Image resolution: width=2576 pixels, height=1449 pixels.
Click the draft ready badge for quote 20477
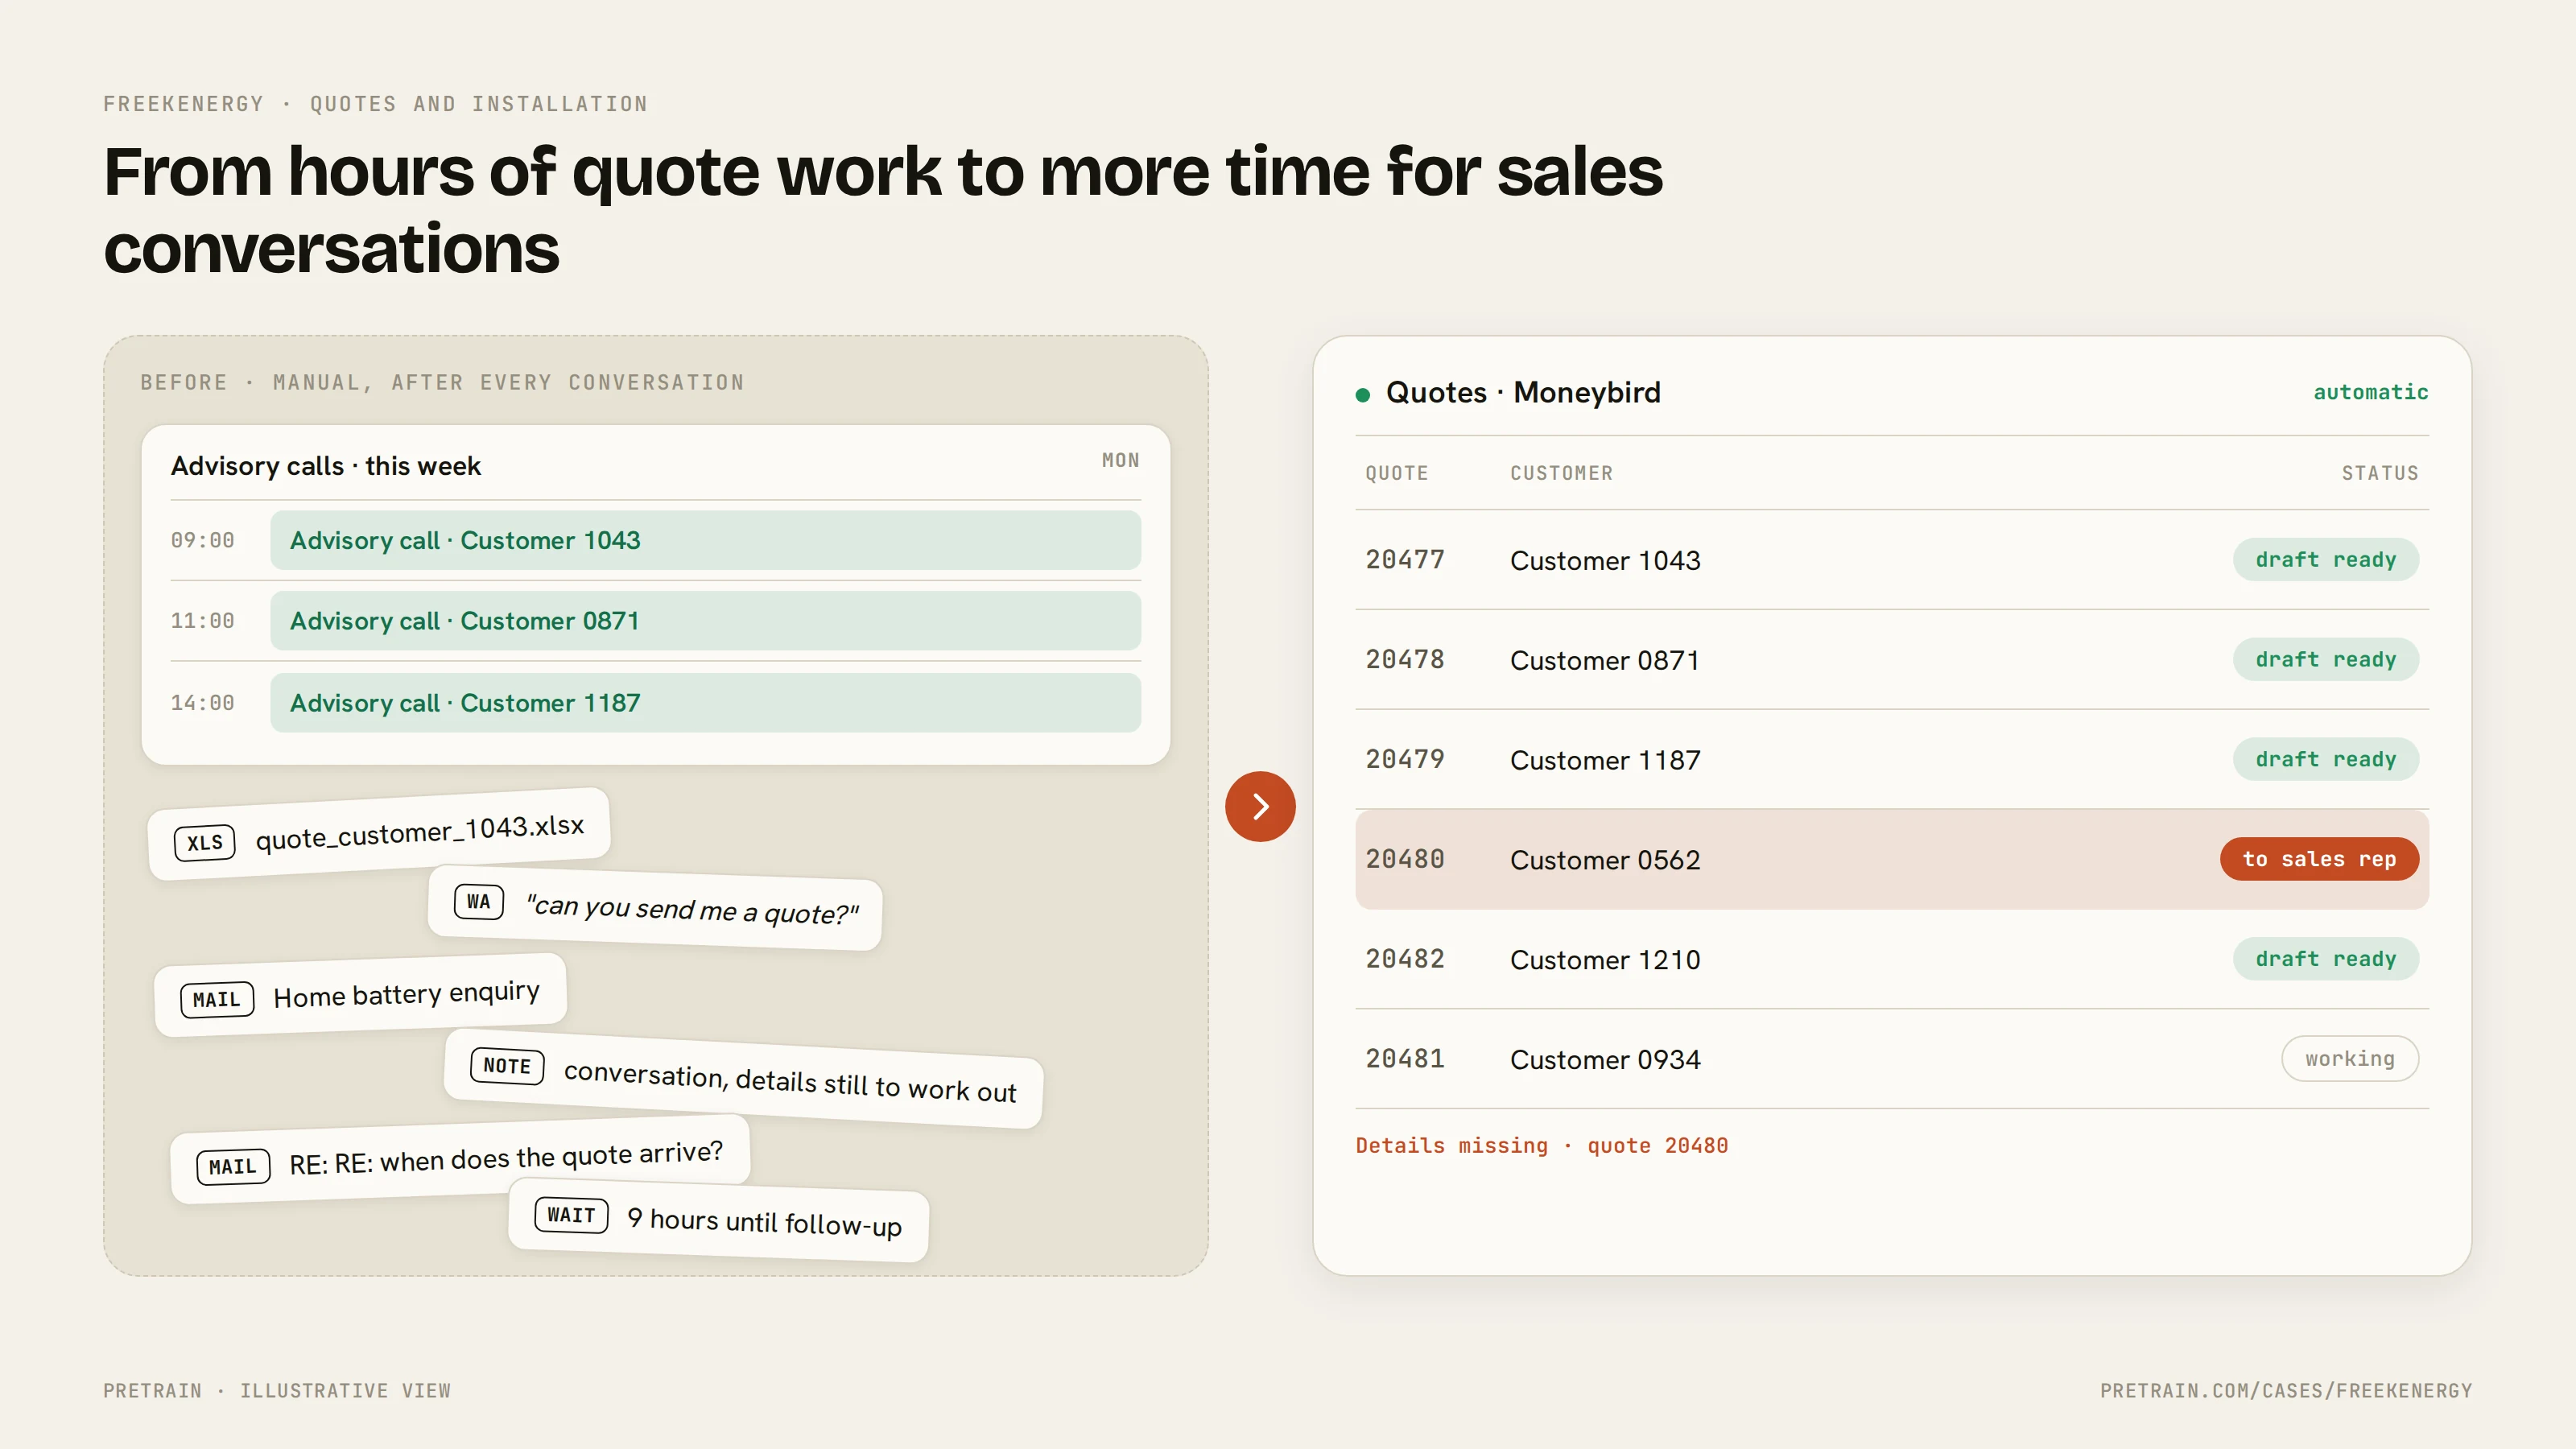pos(2326,559)
